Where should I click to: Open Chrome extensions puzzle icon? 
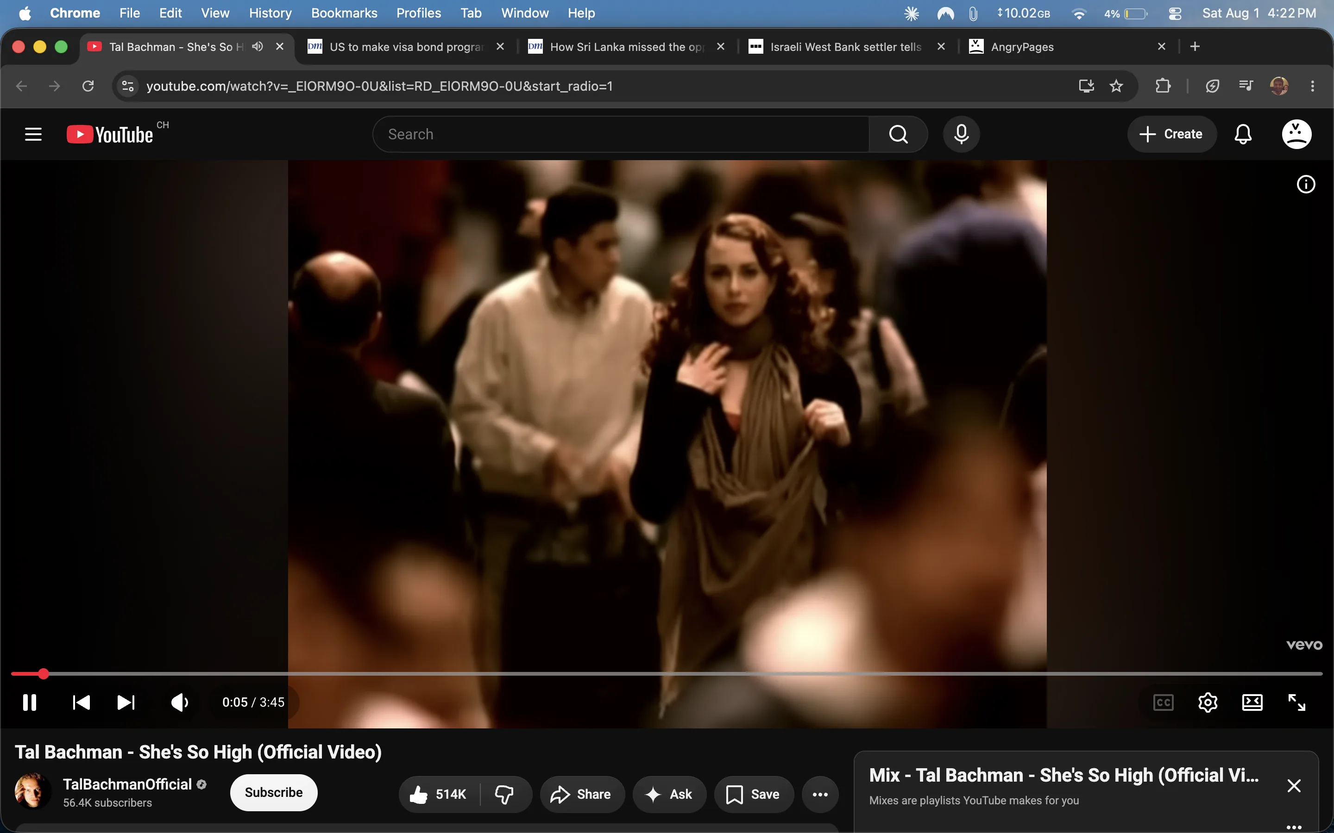[x=1163, y=86]
